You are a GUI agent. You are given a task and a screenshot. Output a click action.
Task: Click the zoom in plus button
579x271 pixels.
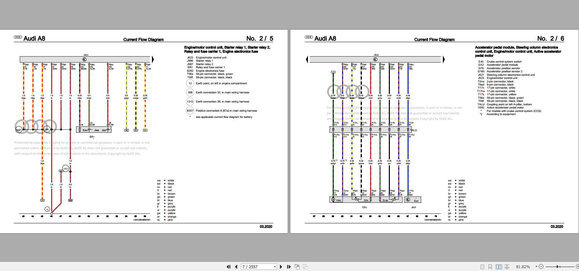(x=577, y=267)
